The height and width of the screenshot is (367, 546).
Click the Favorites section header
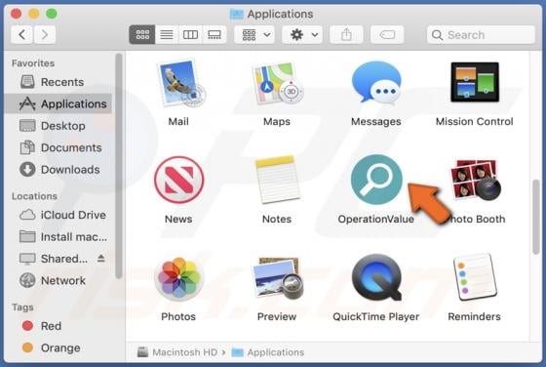coord(33,63)
